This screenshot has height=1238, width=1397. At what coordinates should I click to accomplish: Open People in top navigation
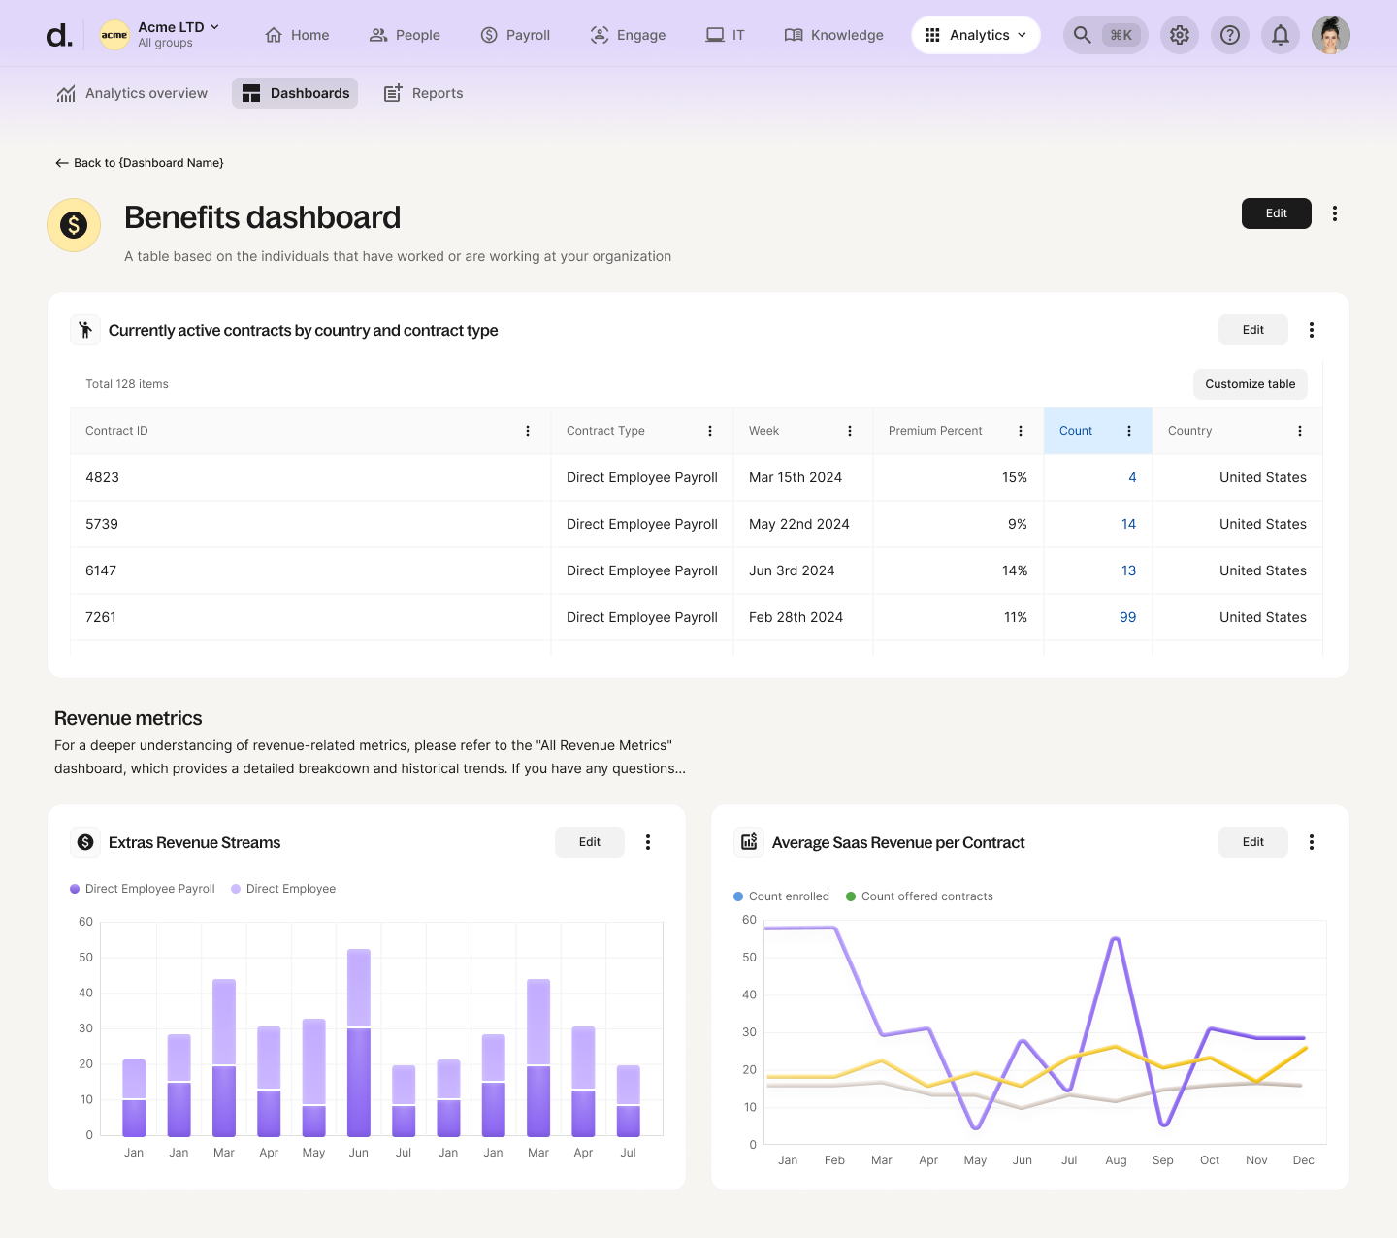tap(405, 35)
